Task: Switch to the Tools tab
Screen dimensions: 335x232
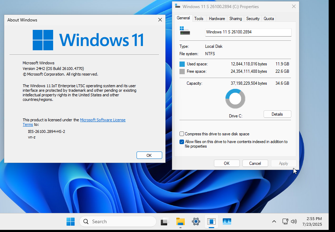Action: coord(199,19)
